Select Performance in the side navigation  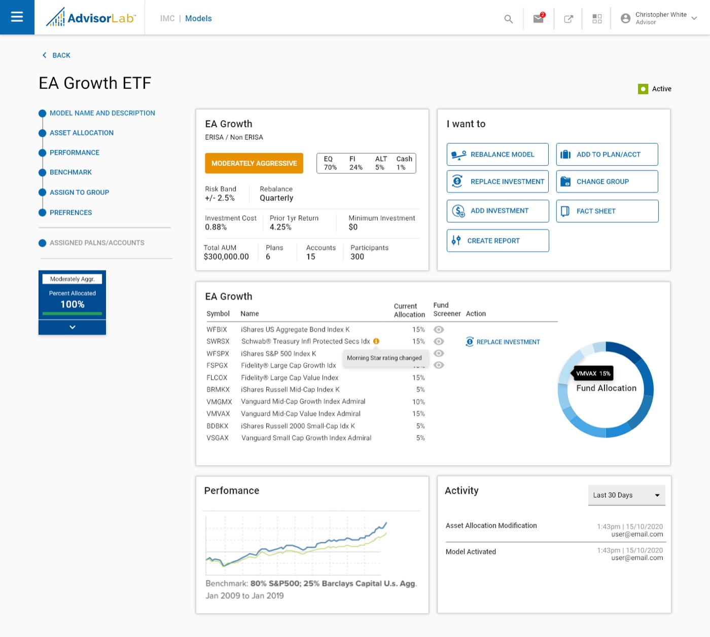tap(74, 153)
